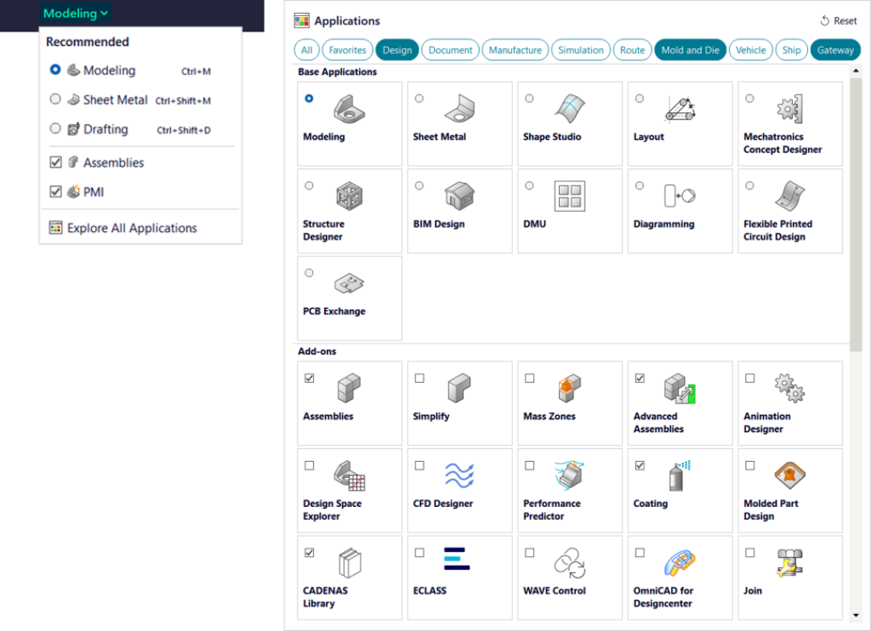This screenshot has width=871, height=631.
Task: Click the Flexible Printed Circuit Design icon
Action: coord(790,196)
